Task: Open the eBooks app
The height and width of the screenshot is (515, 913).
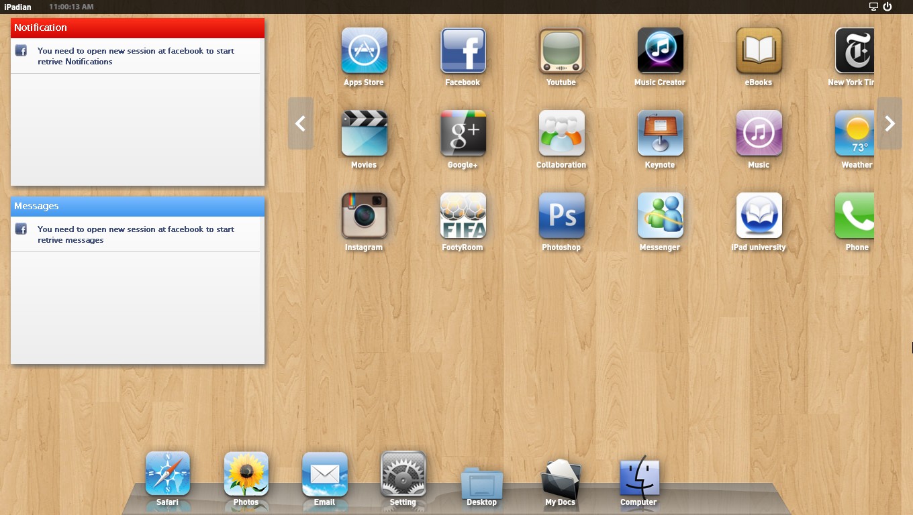Action: [x=759, y=50]
